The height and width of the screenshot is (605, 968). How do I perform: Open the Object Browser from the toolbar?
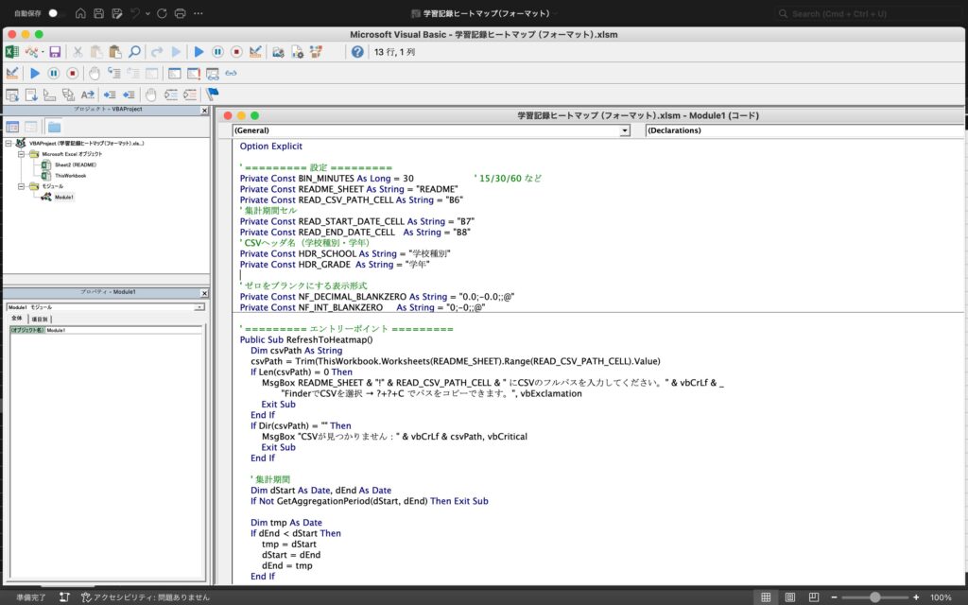(x=316, y=52)
